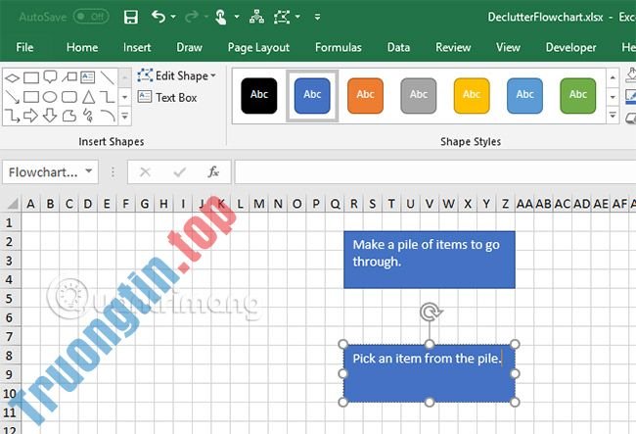Select the freeform shape tool

tap(68, 117)
